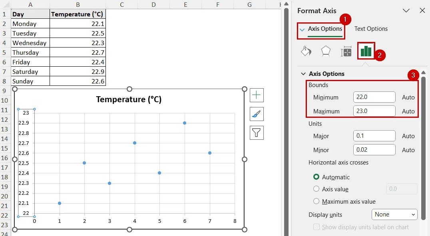Click the Format Axis pane scroll up arrow

[x=424, y=72]
